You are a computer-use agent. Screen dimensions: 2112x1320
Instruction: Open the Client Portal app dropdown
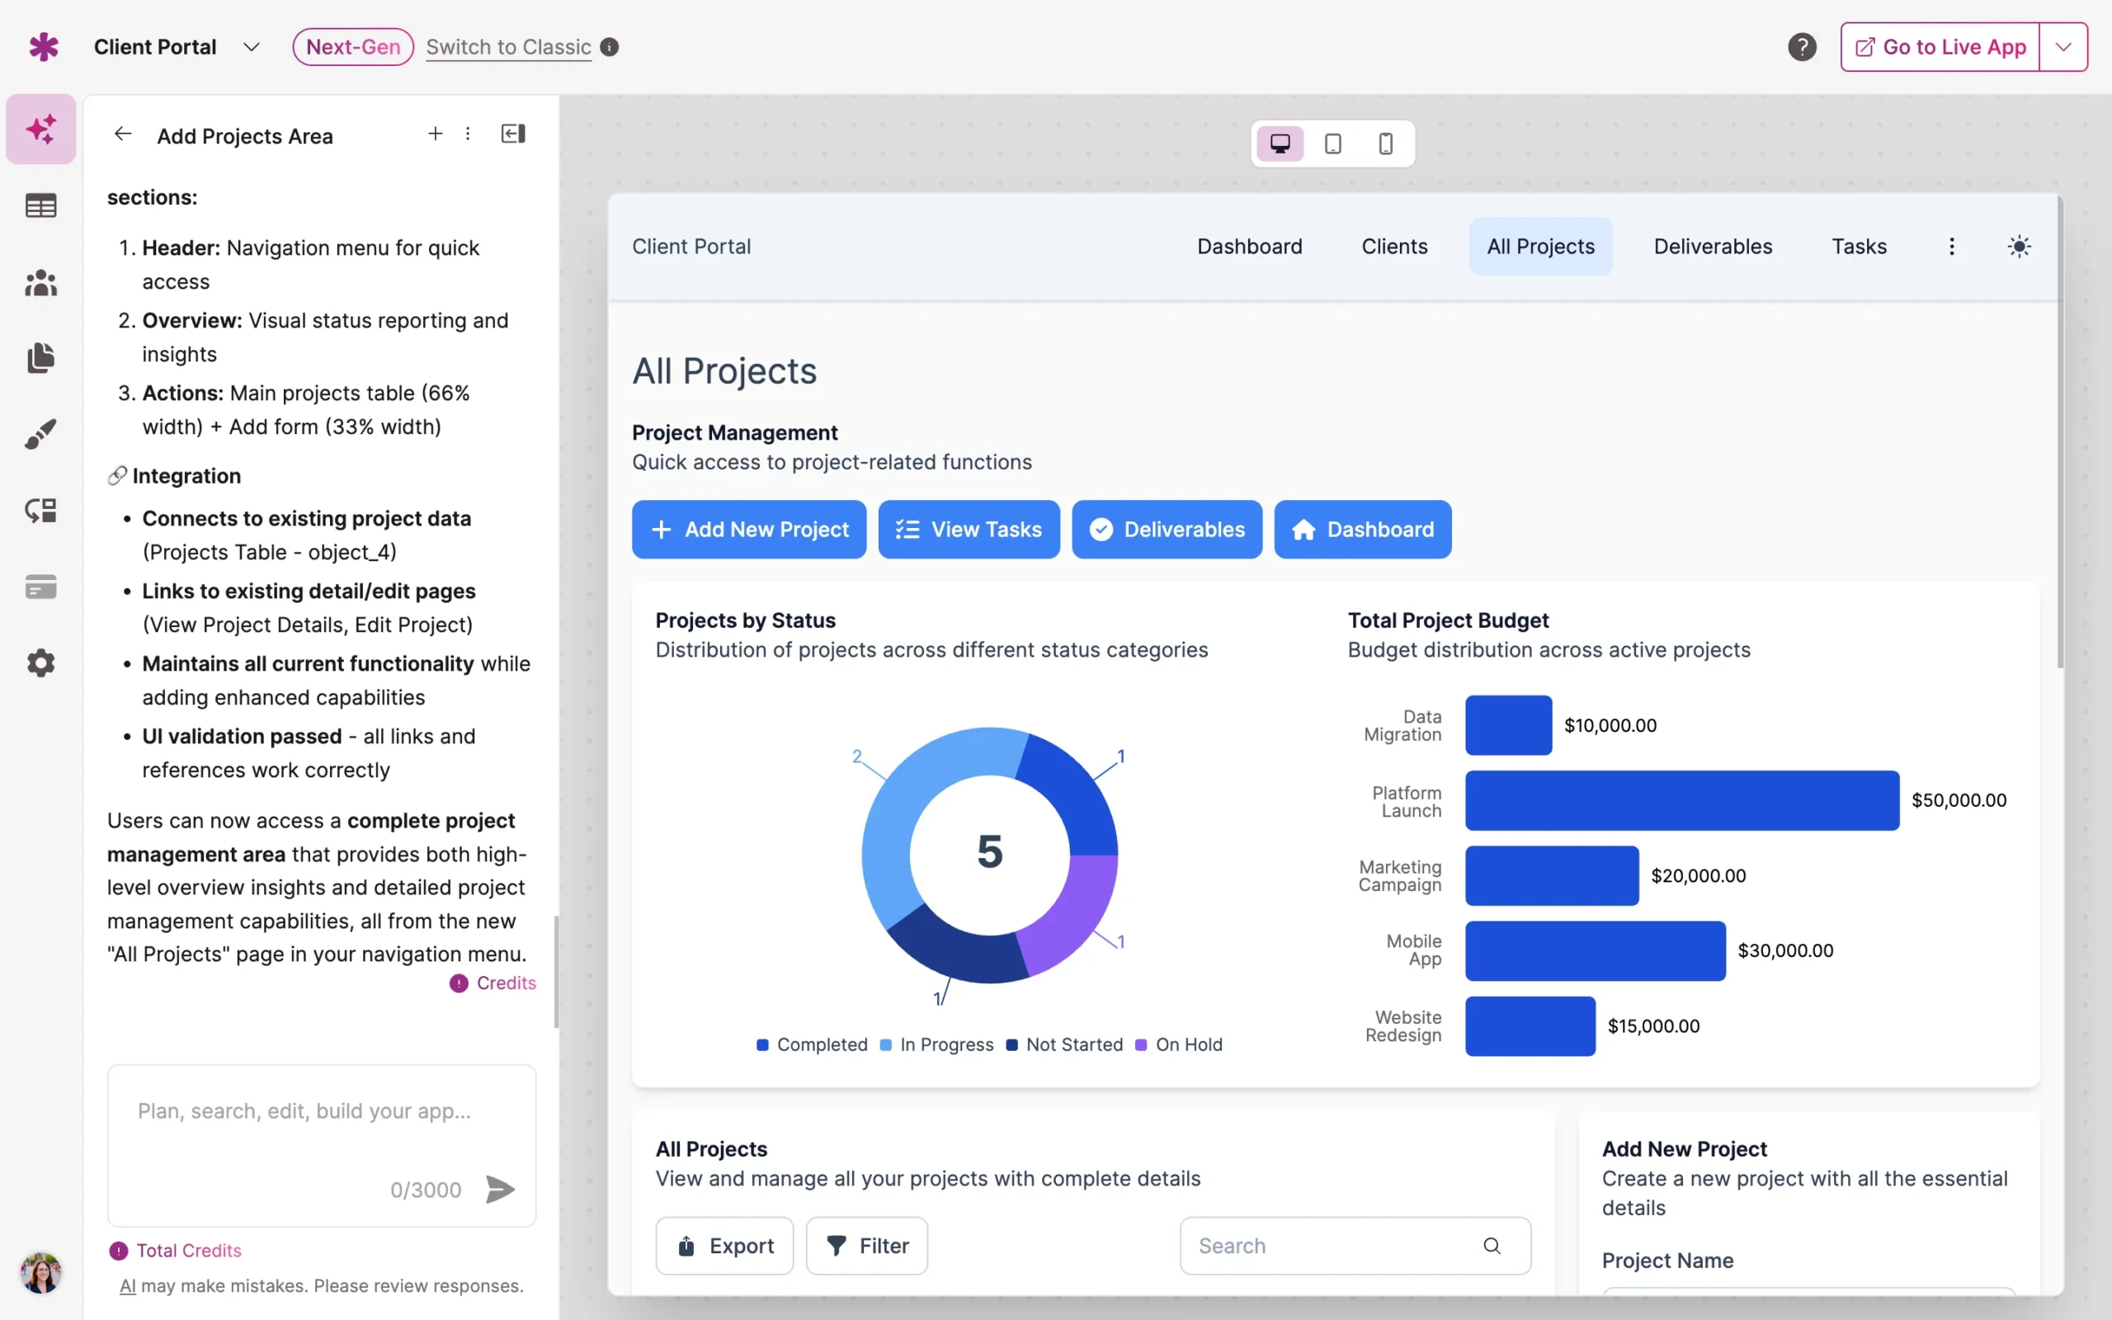coord(252,46)
